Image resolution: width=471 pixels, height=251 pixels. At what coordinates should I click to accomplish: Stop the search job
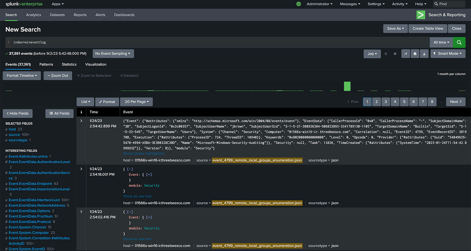pos(395,54)
